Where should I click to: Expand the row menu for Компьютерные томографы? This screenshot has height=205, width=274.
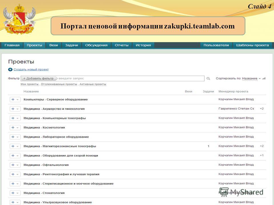(x=17, y=118)
